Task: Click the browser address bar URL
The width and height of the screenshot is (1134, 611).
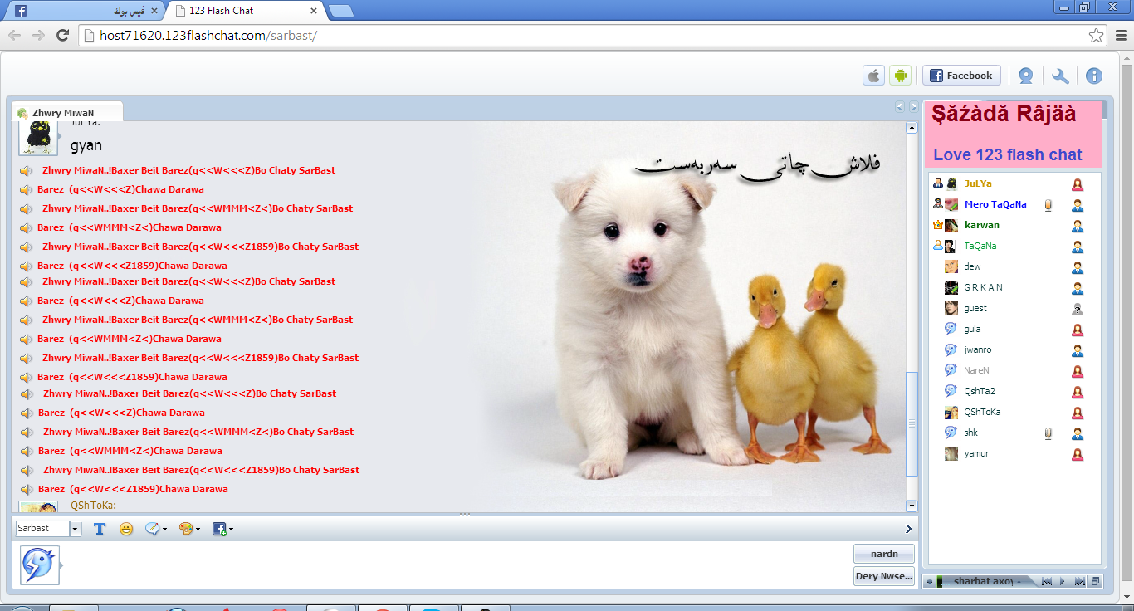Action: (208, 36)
